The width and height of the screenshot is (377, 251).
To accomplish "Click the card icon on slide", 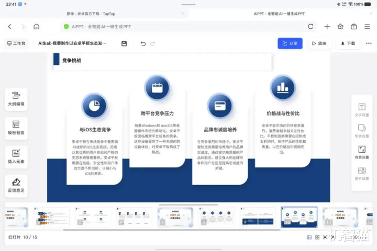I will tap(220, 106).
